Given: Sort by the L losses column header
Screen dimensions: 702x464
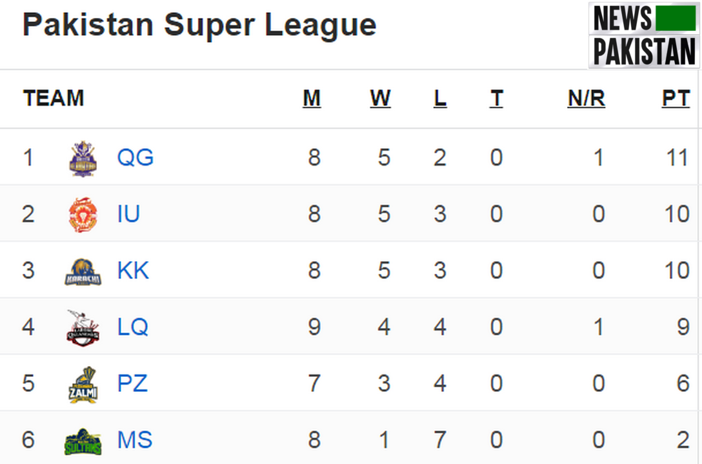Looking at the screenshot, I should point(440,99).
